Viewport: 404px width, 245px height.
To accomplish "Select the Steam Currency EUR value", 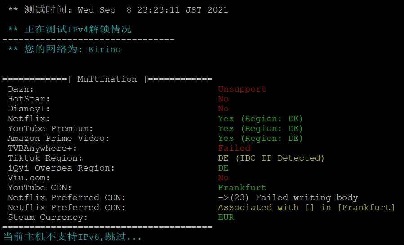I will pyautogui.click(x=226, y=217).
